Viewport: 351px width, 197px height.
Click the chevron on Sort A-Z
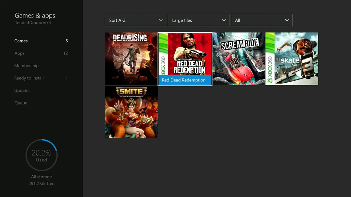(161, 20)
